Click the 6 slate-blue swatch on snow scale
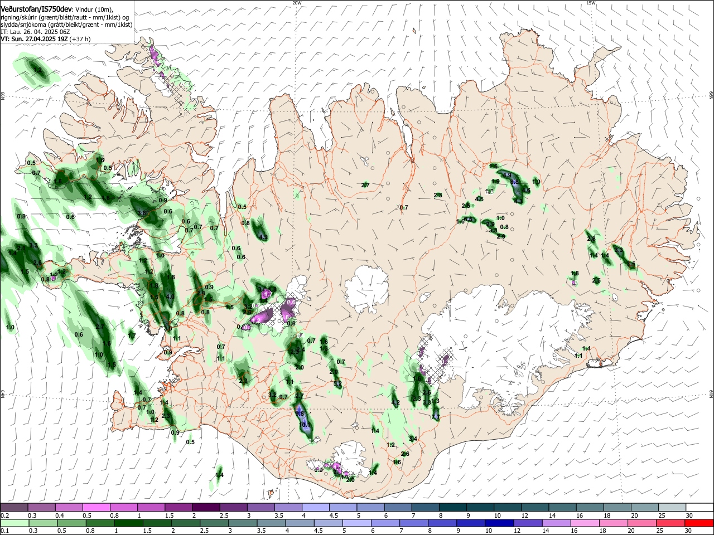Viewport: 714px width, 535px height. tap(398, 507)
